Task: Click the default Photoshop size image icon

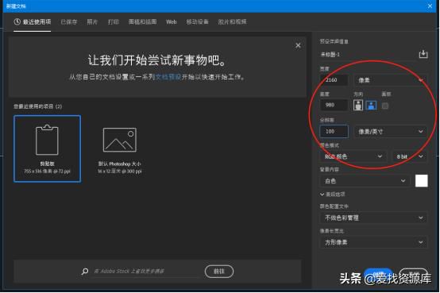Action: click(120, 140)
